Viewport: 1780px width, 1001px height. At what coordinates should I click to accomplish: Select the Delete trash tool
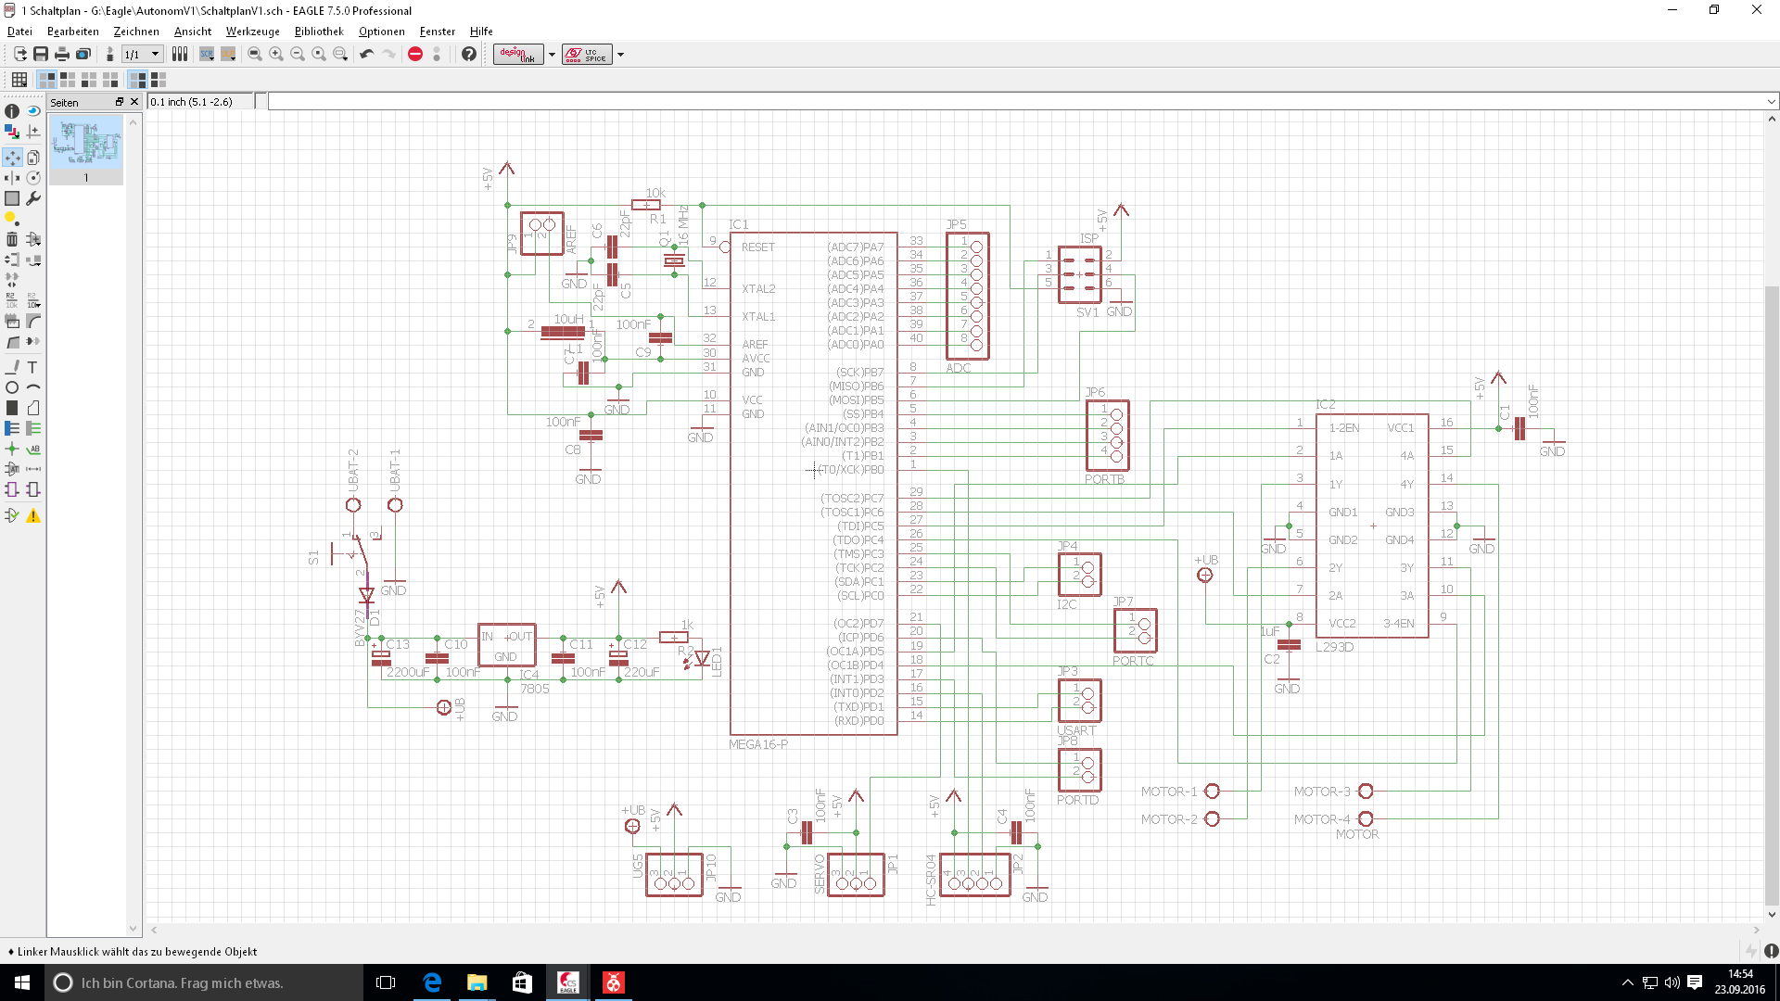click(x=12, y=239)
